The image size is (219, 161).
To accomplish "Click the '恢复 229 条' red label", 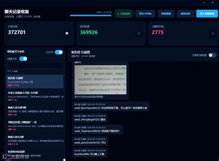I will click(13, 144).
